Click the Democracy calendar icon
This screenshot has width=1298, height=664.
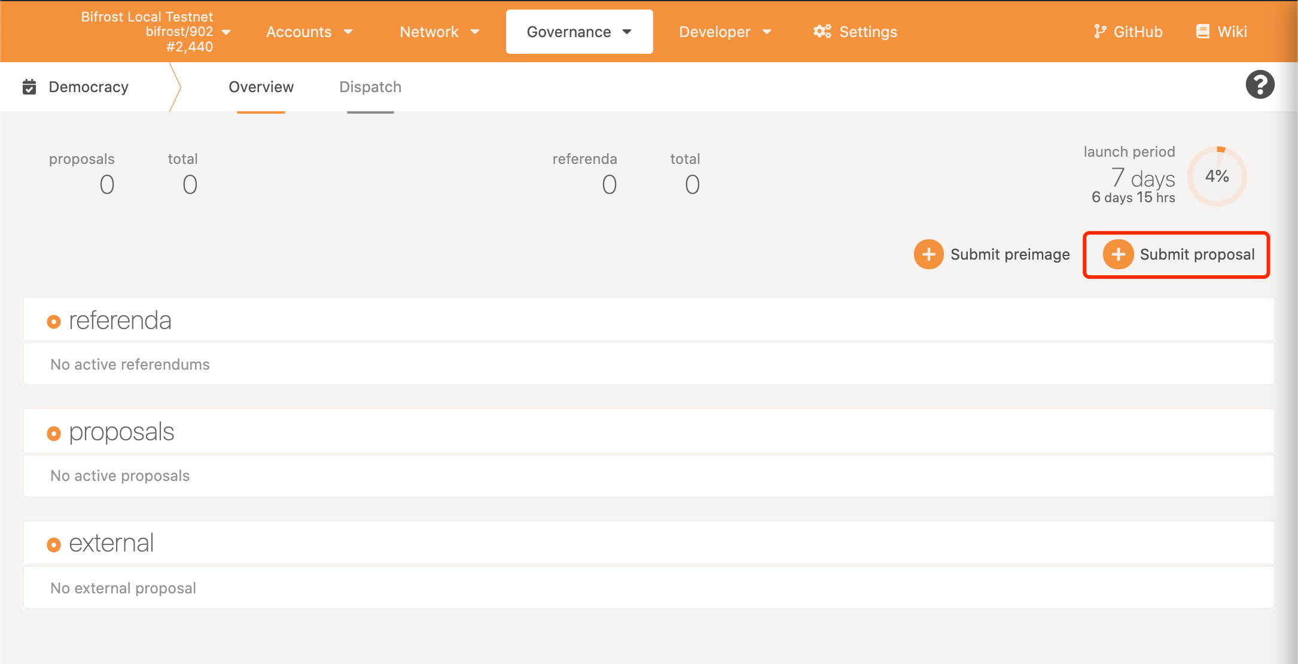29,87
